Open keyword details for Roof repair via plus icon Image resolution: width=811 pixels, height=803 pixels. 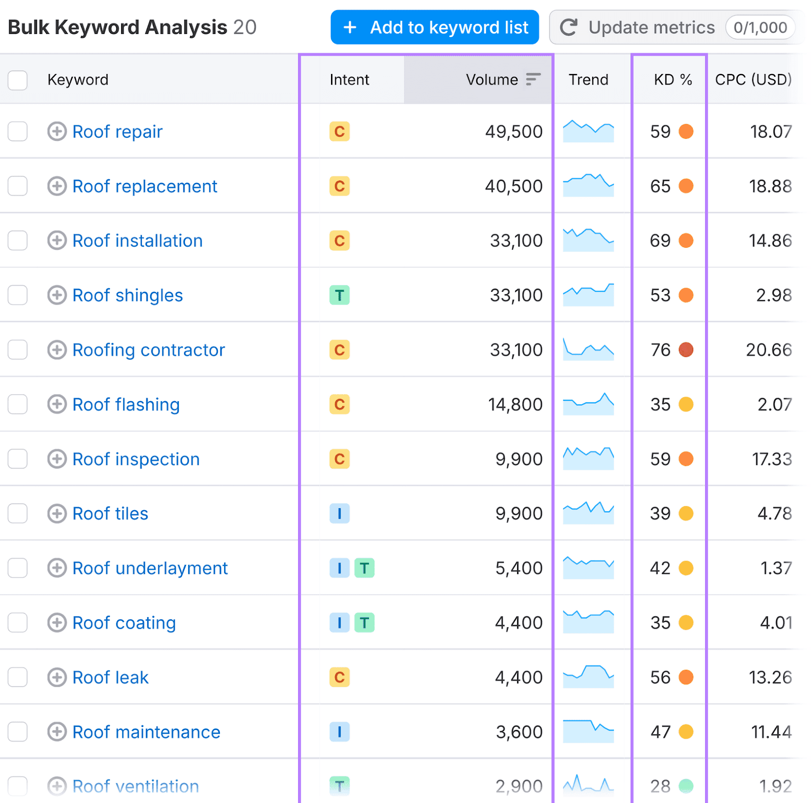click(x=57, y=132)
